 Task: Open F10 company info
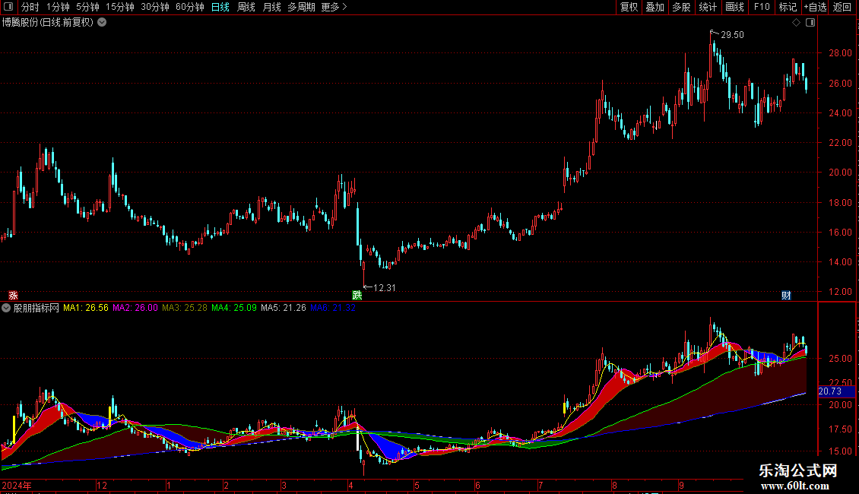[762, 7]
